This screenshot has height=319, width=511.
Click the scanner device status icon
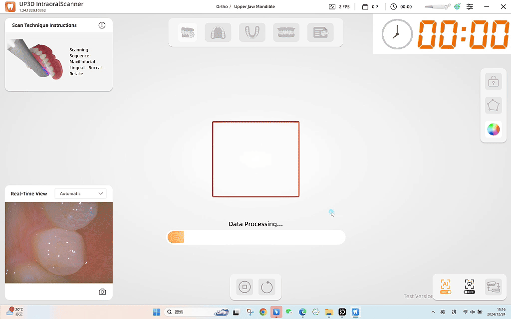437,6
